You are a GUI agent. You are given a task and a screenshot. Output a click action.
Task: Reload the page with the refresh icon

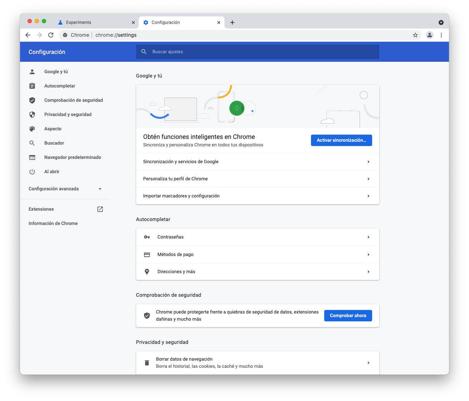(x=51, y=35)
